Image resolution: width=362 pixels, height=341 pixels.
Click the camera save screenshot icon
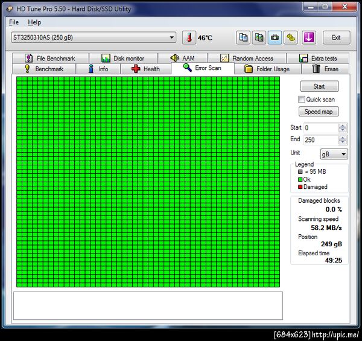pos(275,37)
